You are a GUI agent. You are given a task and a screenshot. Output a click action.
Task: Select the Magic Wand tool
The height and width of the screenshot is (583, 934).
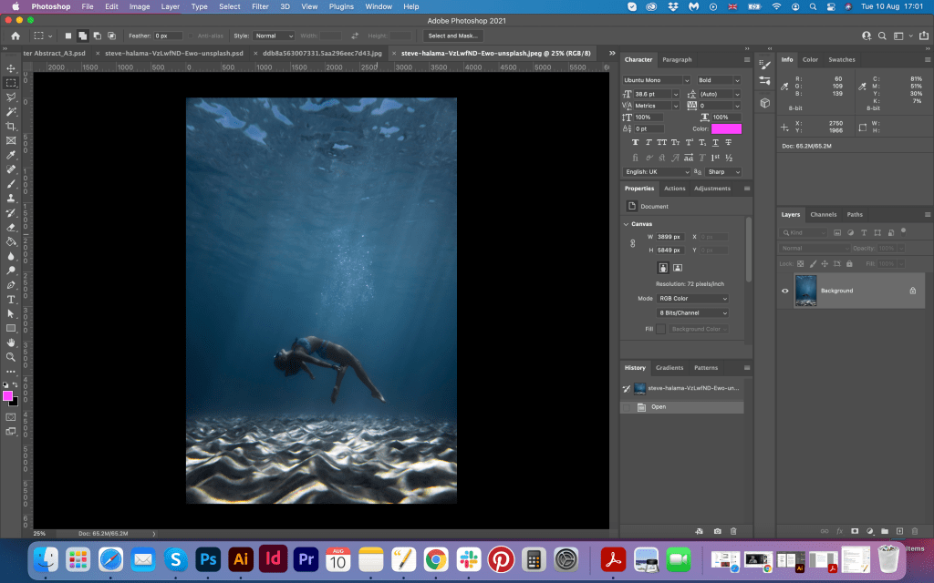coord(11,111)
